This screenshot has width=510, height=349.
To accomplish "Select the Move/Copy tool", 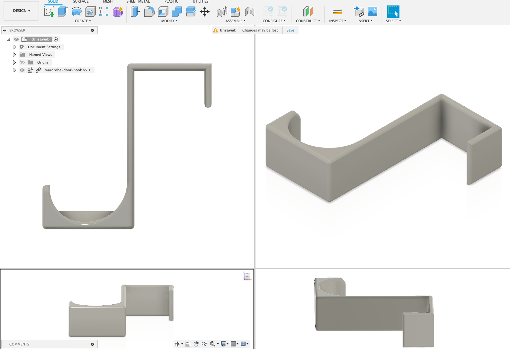I will pos(205,12).
